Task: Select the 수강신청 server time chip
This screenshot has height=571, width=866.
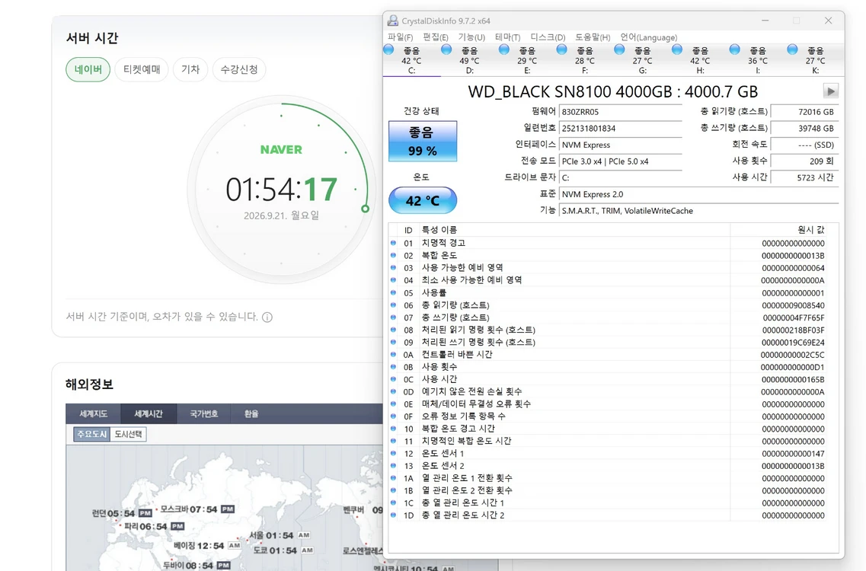Action: point(239,69)
